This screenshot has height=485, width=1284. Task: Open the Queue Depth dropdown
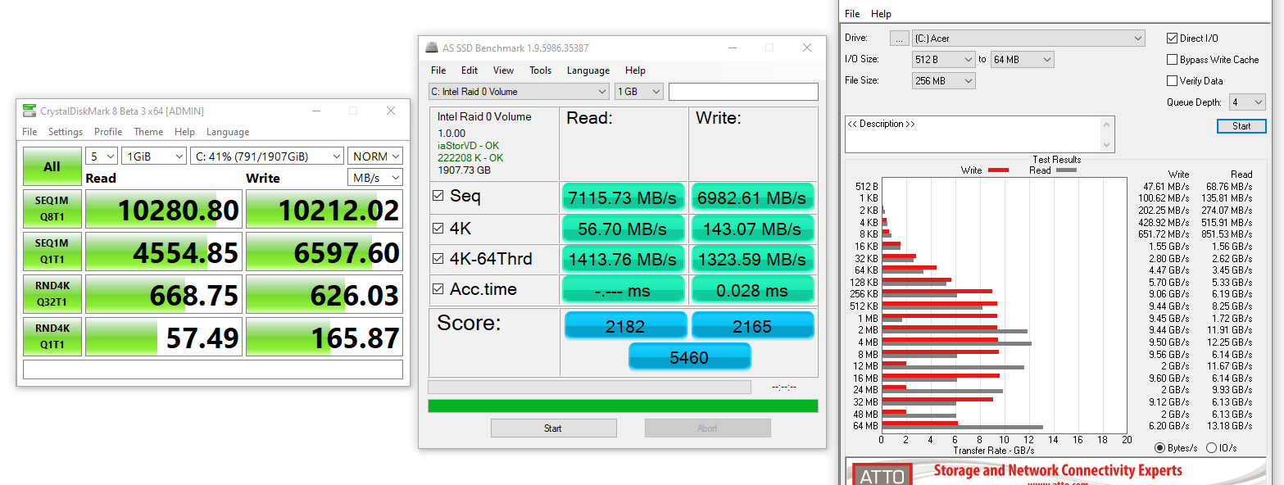(1245, 102)
